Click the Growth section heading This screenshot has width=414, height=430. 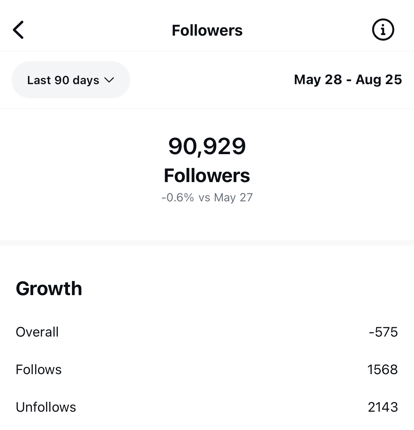point(49,288)
